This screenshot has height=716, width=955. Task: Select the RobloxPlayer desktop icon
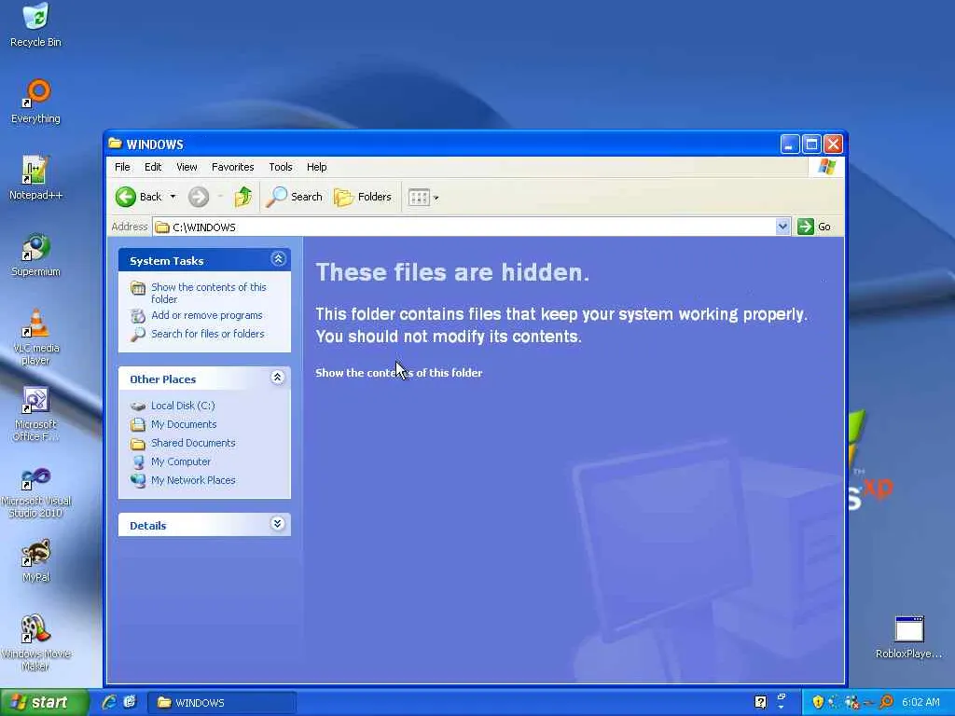[908, 638]
